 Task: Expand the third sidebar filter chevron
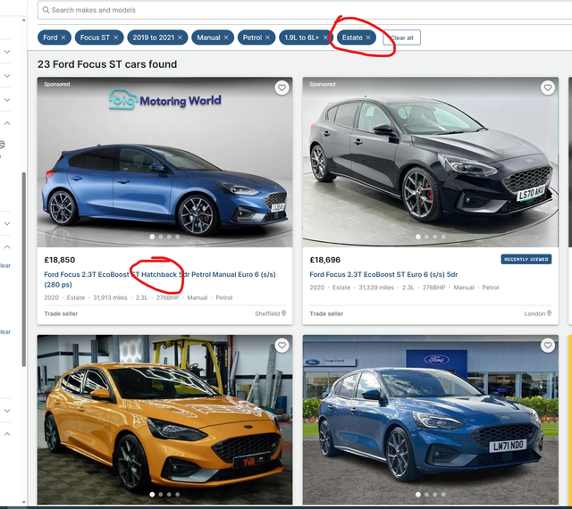tap(7, 99)
